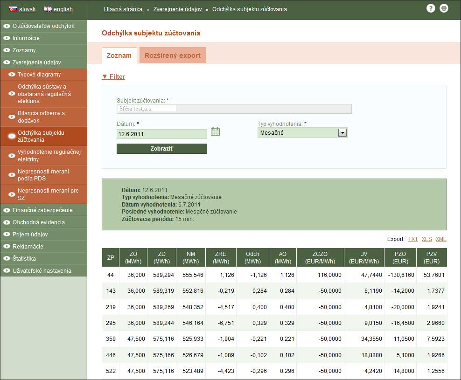Open the Príjem údajov menu item
The width and height of the screenshot is (461, 380).
(43, 234)
